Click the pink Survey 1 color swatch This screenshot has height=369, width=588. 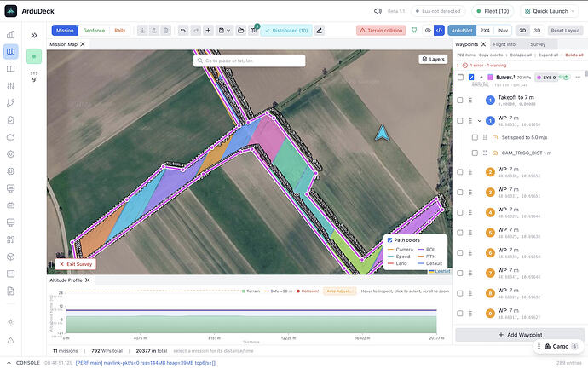pyautogui.click(x=490, y=78)
